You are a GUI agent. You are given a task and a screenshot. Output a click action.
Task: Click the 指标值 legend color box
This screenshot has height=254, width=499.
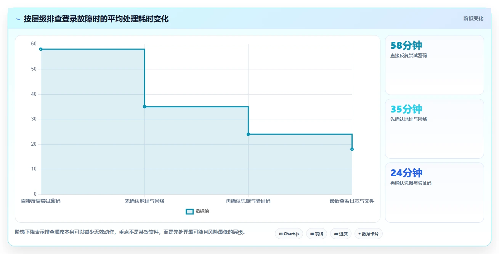tap(189, 212)
